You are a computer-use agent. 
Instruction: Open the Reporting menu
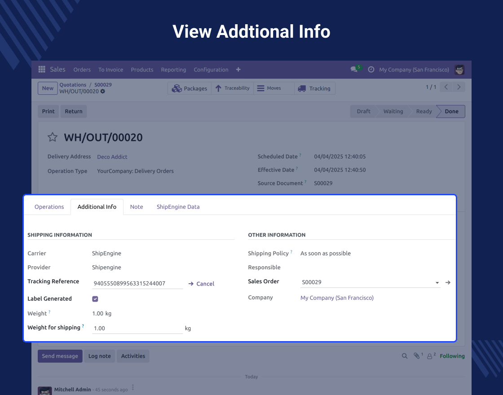[x=173, y=70]
